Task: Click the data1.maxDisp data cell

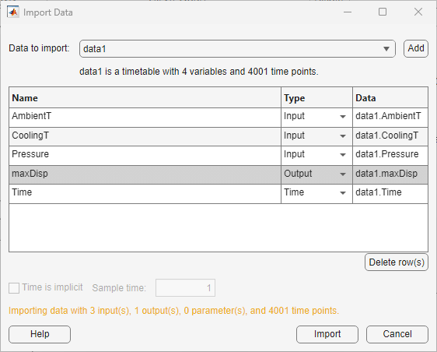Action: pos(390,174)
